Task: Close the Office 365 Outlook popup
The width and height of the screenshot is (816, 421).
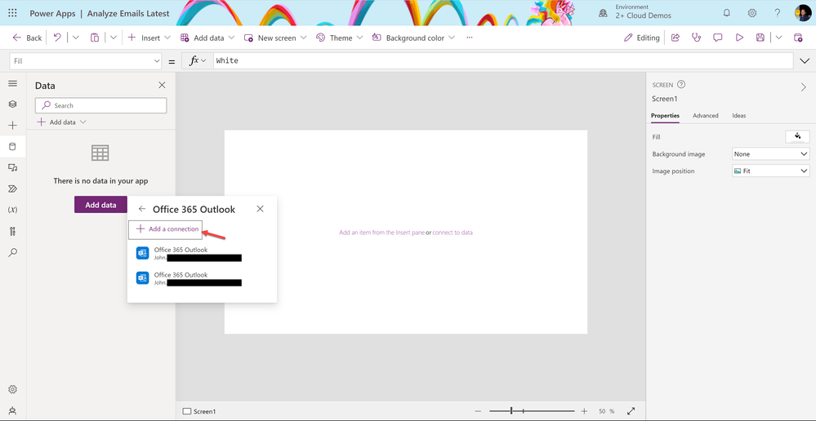Action: tap(261, 209)
